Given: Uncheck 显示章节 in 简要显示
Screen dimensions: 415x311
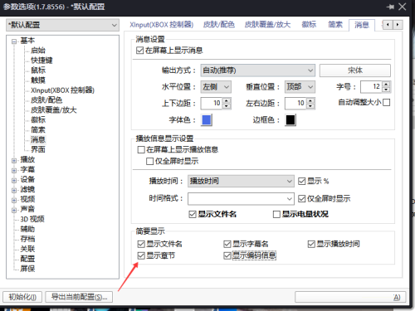Looking at the screenshot, I should 141,255.
